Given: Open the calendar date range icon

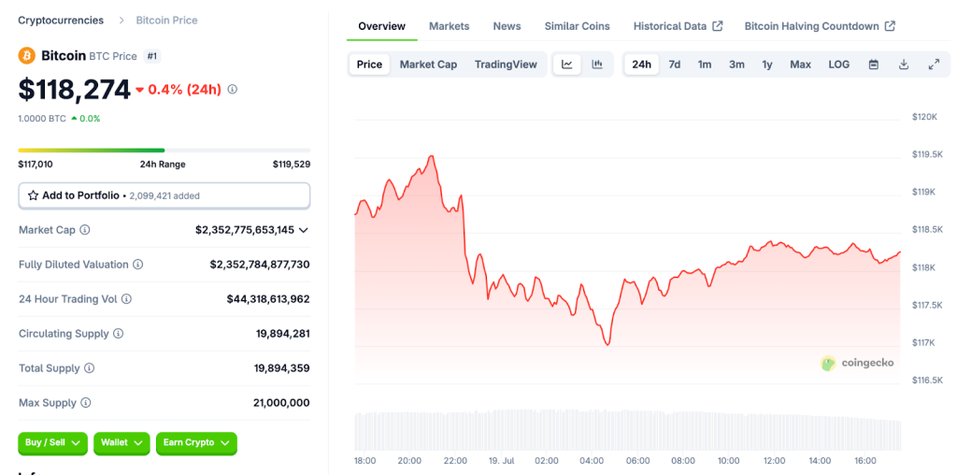Looking at the screenshot, I should (874, 65).
